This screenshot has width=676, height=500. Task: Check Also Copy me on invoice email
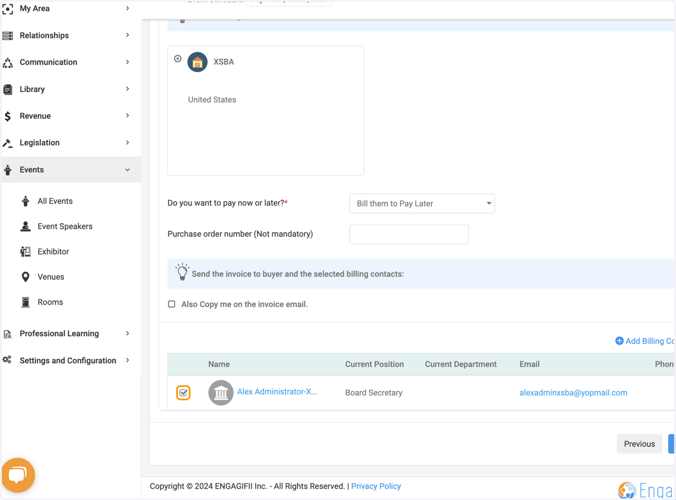[x=172, y=304]
